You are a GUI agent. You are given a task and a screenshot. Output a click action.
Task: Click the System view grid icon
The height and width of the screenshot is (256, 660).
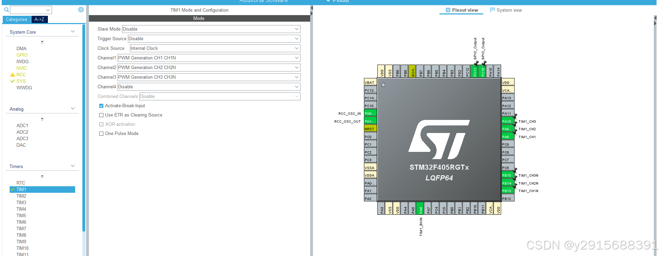pos(493,10)
